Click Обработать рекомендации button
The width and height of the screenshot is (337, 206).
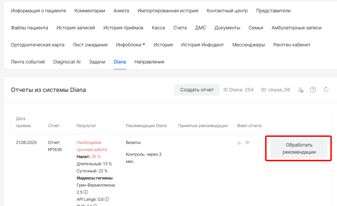(x=299, y=149)
